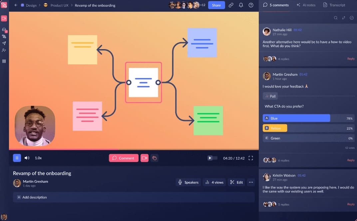Pause the video playback
Screen dimensions: 357x221
[x=17, y=158]
